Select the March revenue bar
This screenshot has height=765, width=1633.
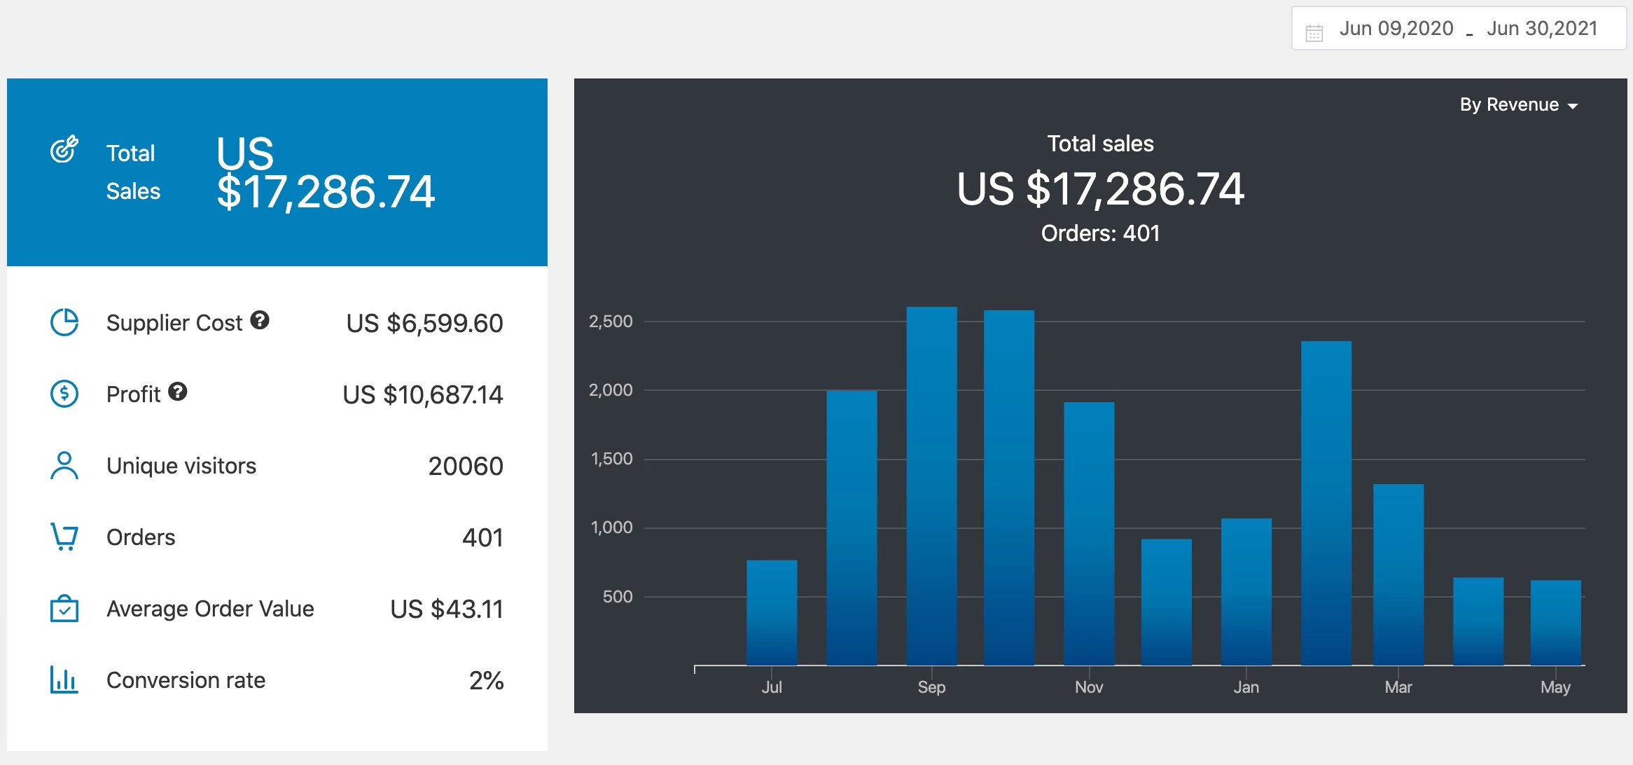click(x=1398, y=574)
